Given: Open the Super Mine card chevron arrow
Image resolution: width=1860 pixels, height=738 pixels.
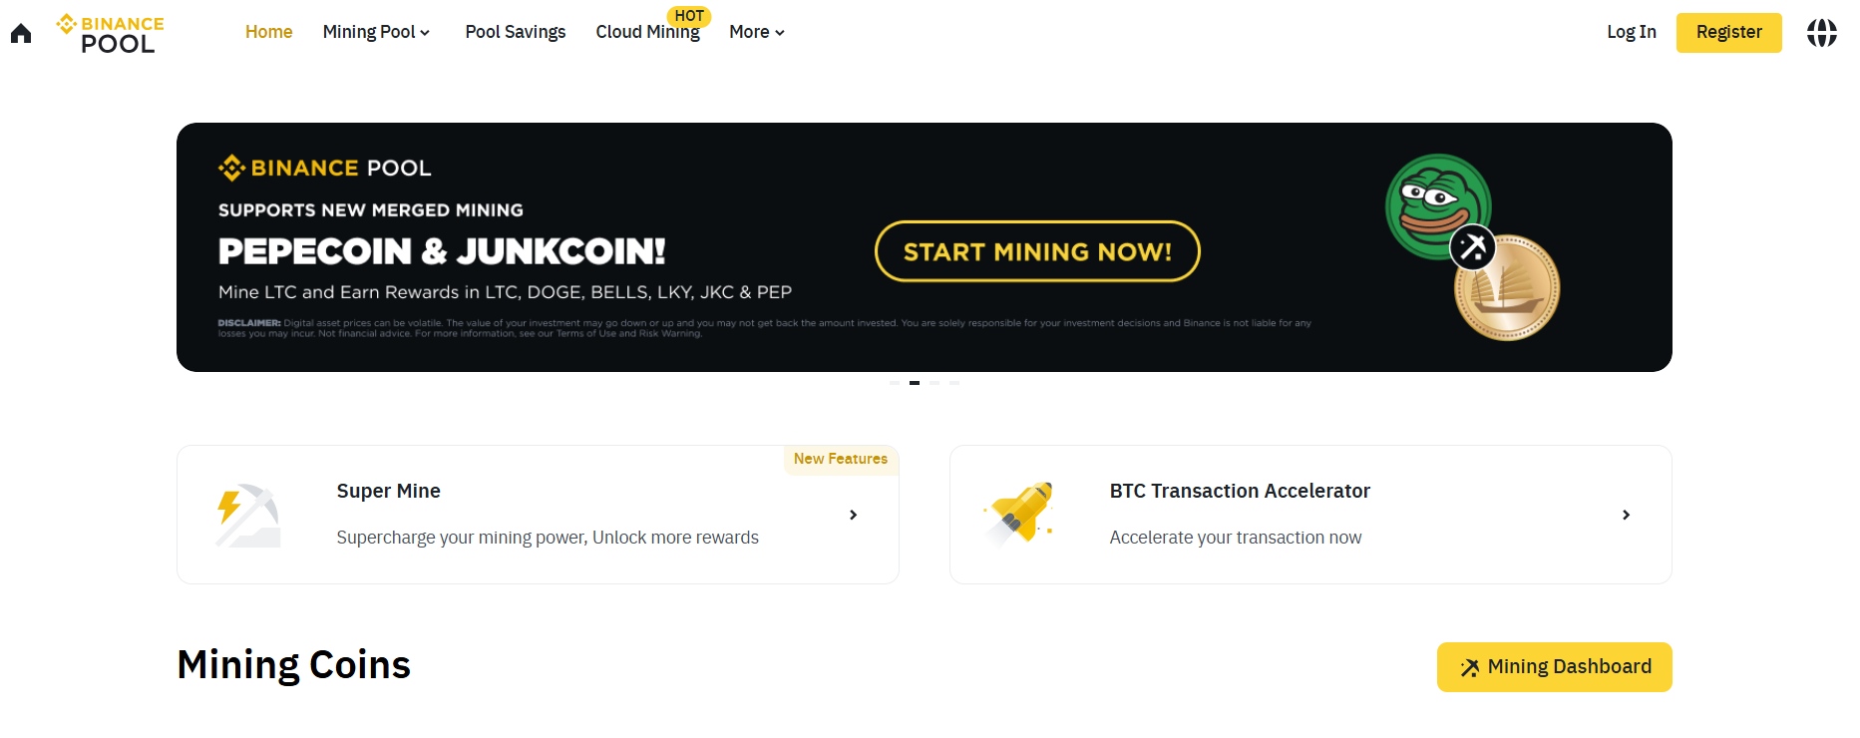Looking at the screenshot, I should [x=853, y=515].
